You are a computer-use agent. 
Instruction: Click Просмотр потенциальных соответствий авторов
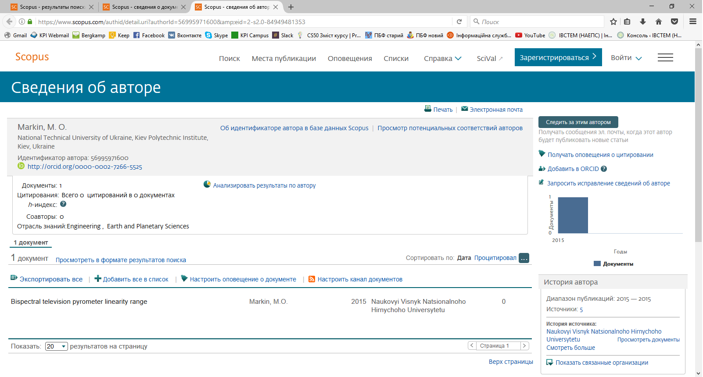click(450, 128)
